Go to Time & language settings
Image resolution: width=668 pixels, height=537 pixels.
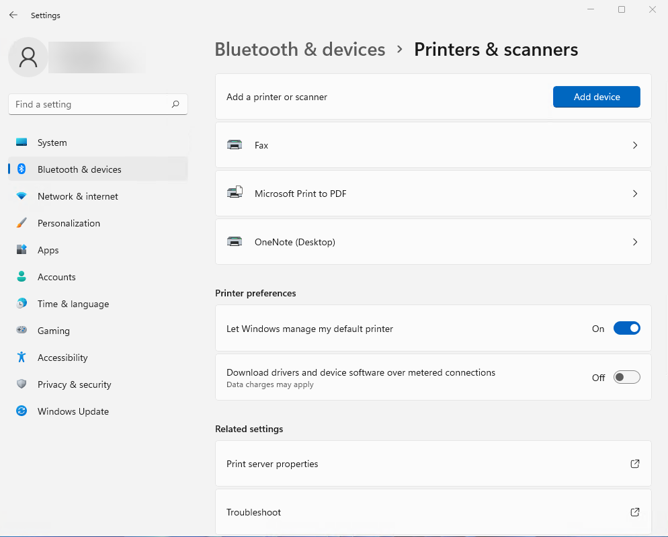click(98, 303)
